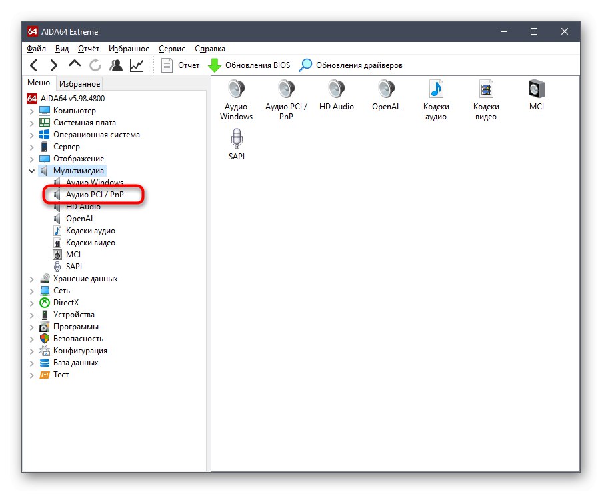Click the DirectX Xbox icon in tree
The image size is (602, 494).
point(45,303)
